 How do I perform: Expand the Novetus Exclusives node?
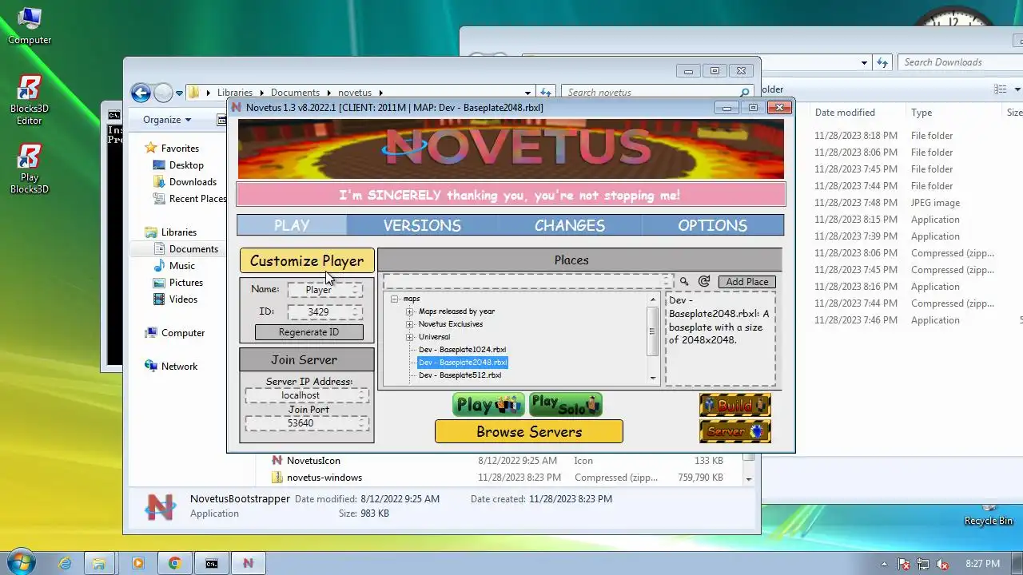(410, 324)
